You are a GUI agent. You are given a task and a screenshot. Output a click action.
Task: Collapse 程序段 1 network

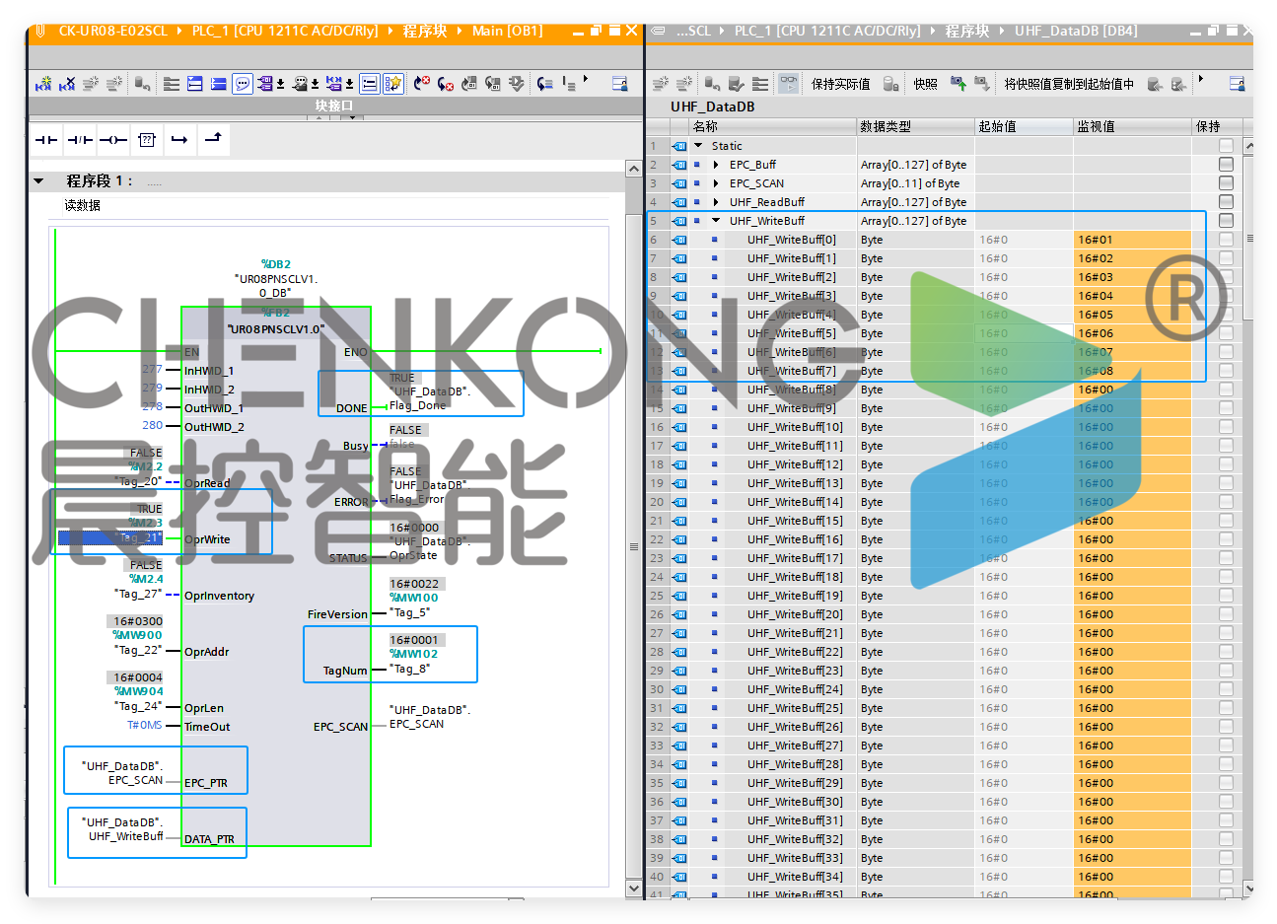38,181
